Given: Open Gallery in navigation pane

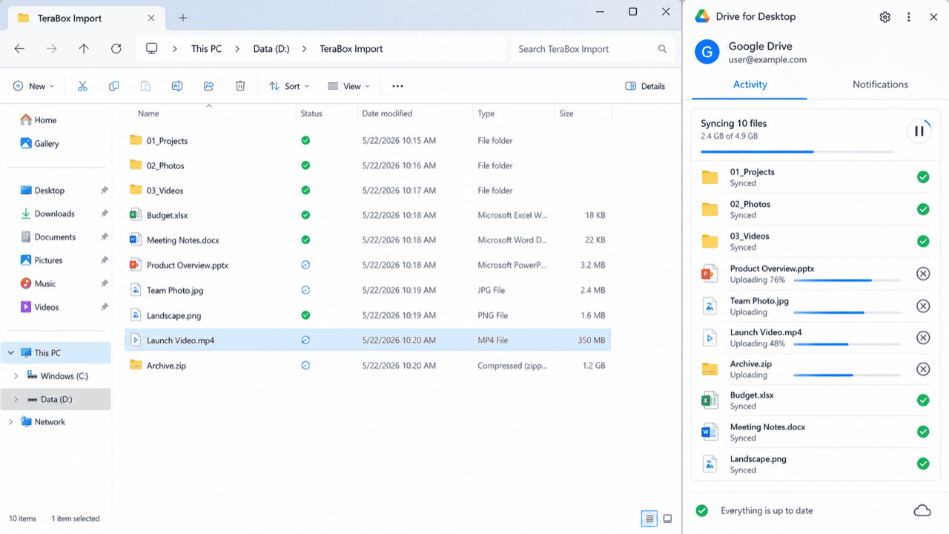Looking at the screenshot, I should [46, 144].
